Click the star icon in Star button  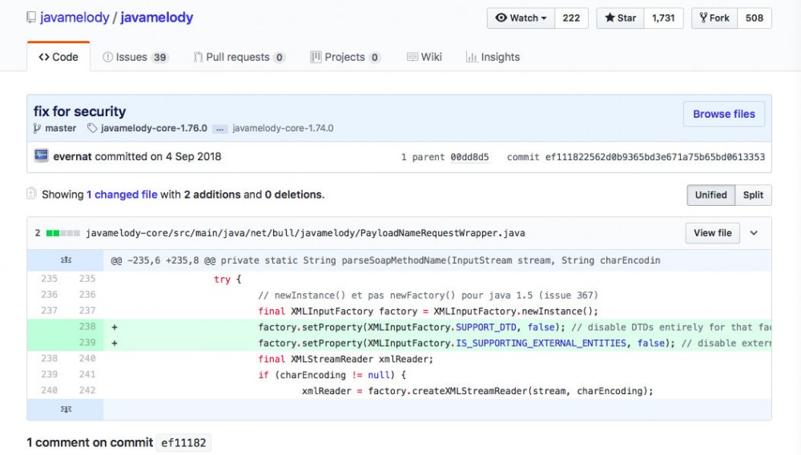[x=610, y=18]
